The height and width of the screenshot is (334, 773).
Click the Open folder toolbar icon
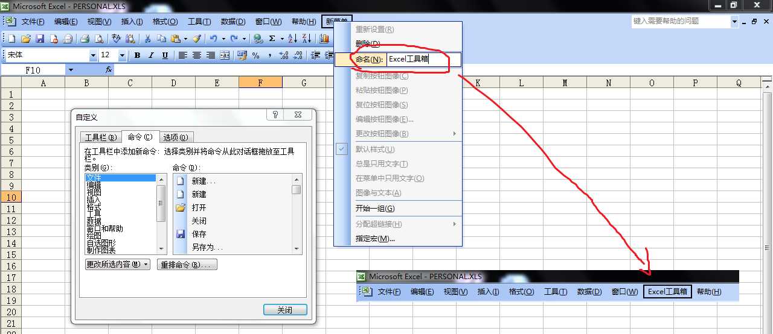point(26,39)
